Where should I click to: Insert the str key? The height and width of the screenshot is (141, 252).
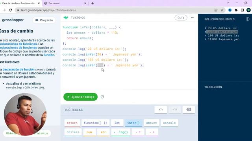(x=103, y=132)
